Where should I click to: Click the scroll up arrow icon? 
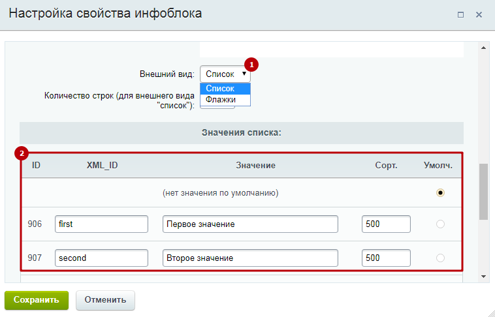click(483, 48)
